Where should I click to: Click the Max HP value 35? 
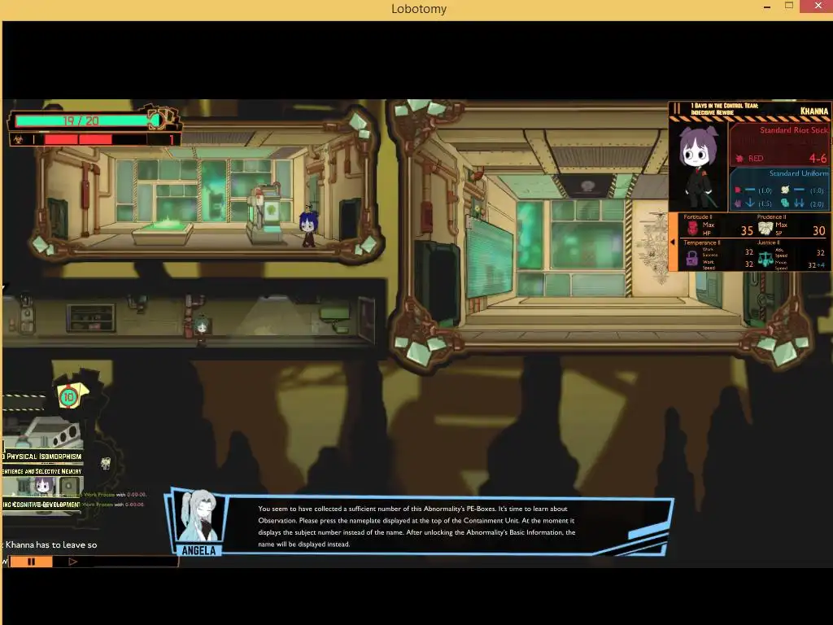click(x=747, y=230)
